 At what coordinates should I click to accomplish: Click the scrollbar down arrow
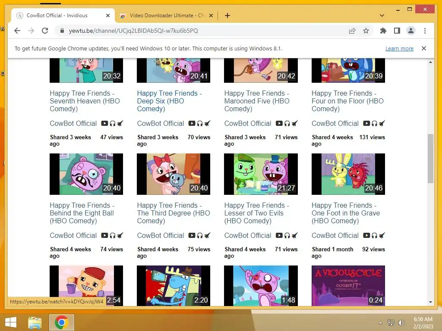point(430,302)
